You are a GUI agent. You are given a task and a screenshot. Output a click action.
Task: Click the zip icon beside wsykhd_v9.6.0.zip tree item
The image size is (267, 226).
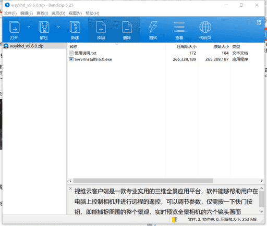(x=6, y=46)
